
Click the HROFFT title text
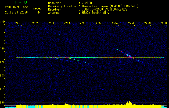28,2
